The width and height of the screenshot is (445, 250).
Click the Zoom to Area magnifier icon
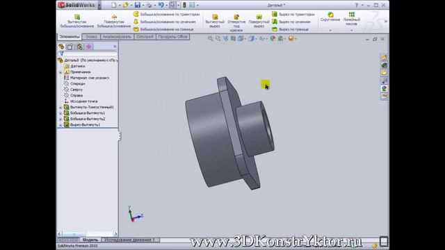point(218,38)
